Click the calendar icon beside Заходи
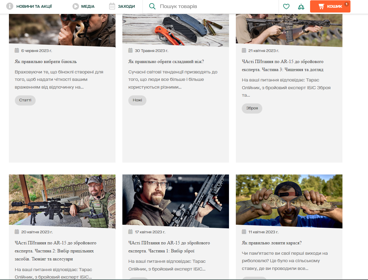Viewport: 368px width, 280px height. point(112,6)
